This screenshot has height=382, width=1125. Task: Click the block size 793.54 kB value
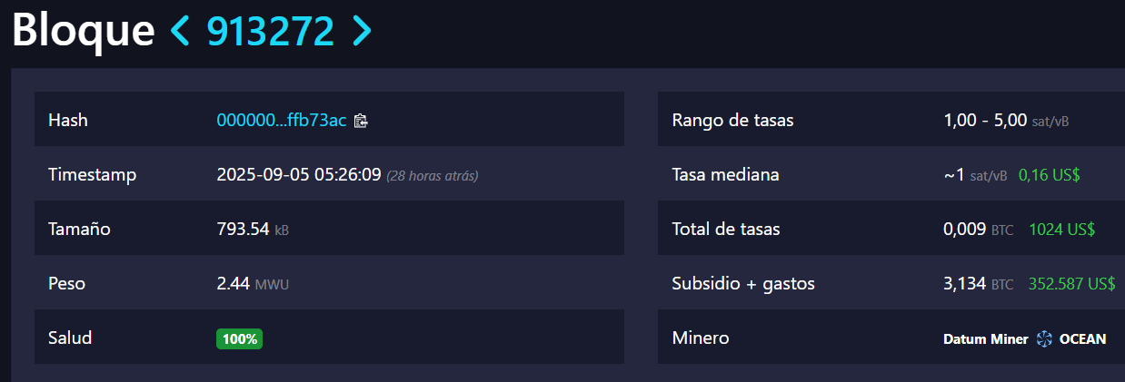coord(252,230)
